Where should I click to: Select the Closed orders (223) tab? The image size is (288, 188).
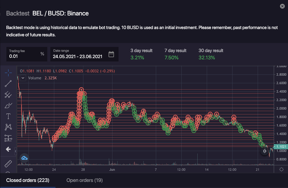click(28, 180)
